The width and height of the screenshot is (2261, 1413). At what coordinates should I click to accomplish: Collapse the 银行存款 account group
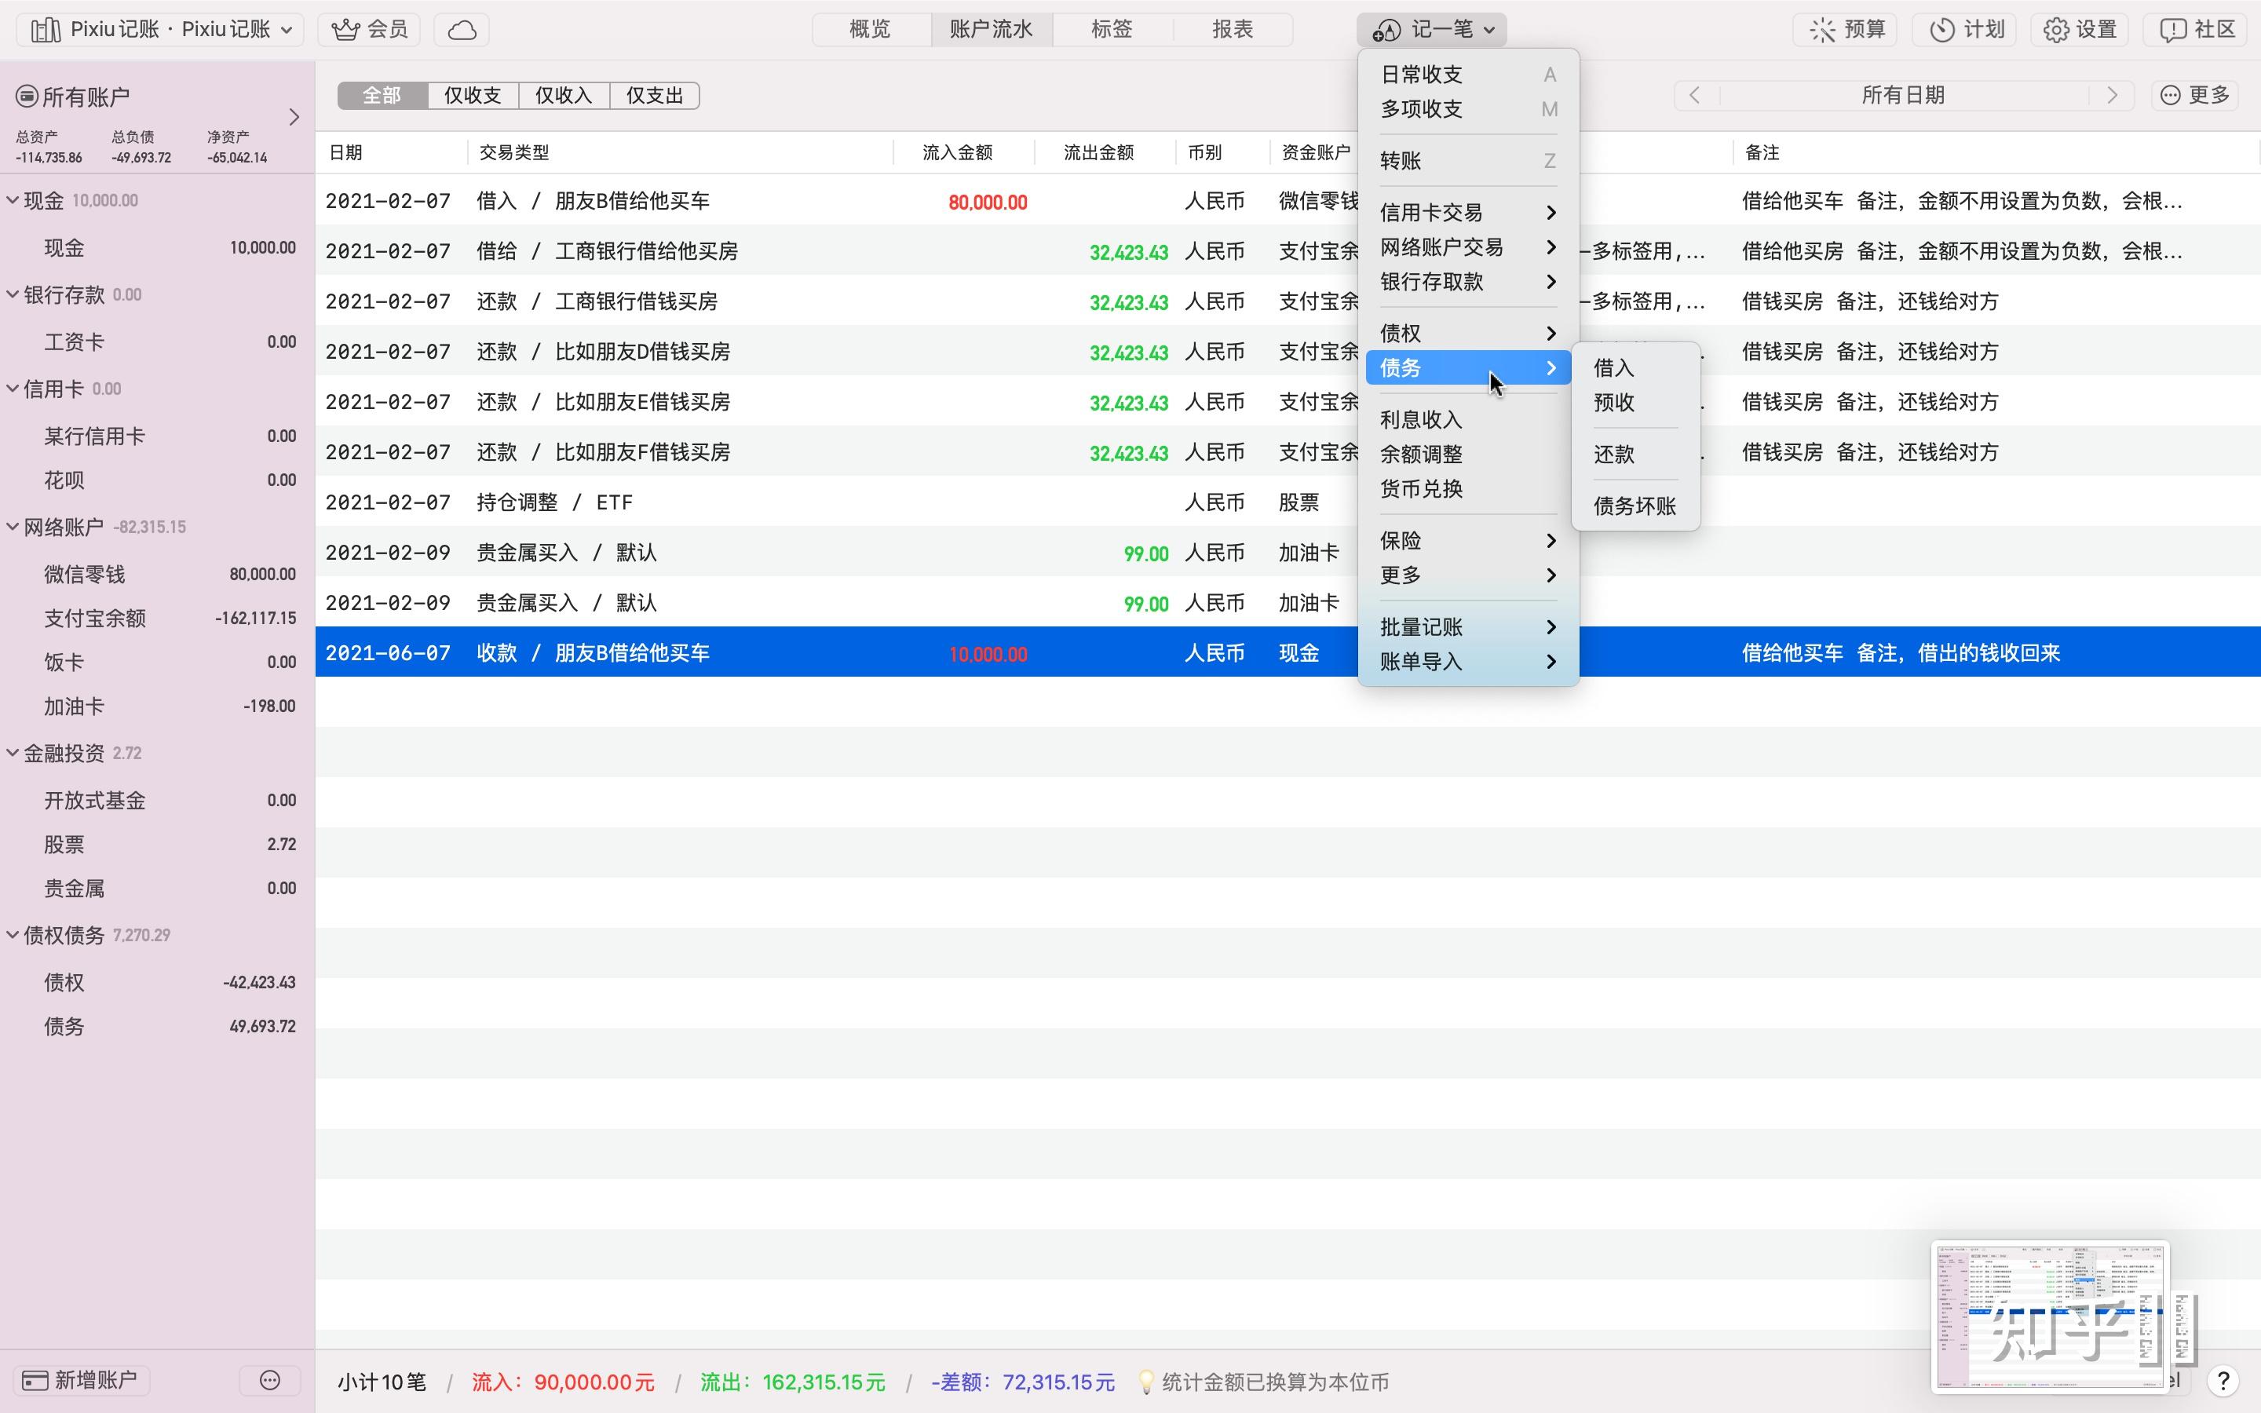coord(13,294)
